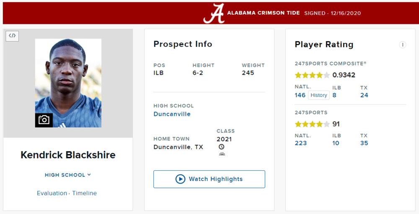Click the Player Rating info icon

(402, 45)
